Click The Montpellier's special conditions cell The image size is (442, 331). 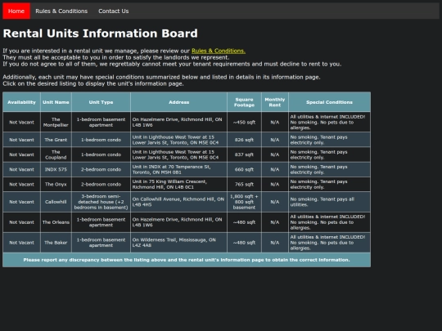(x=329, y=122)
